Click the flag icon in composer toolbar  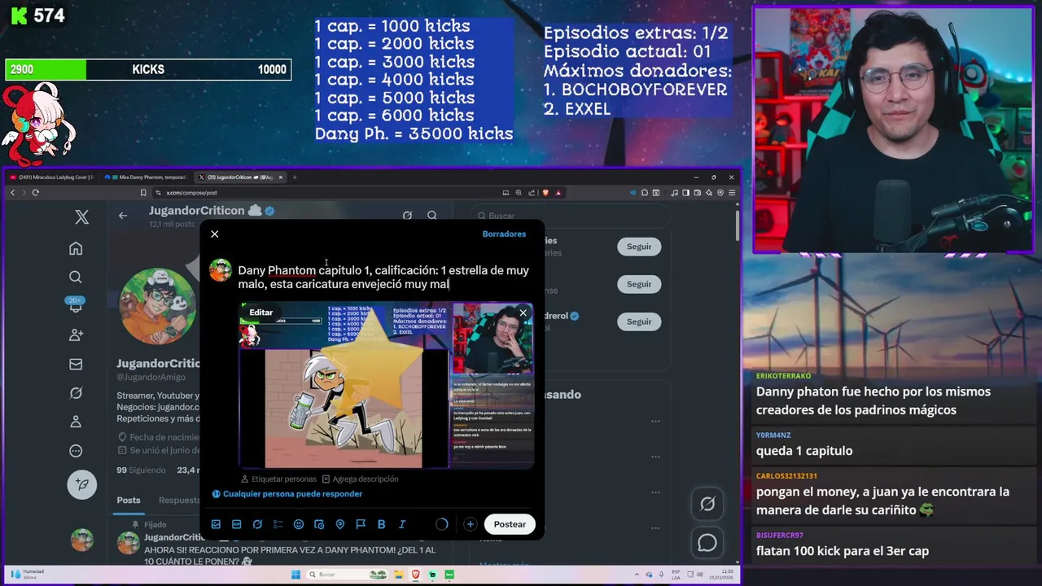click(x=361, y=525)
